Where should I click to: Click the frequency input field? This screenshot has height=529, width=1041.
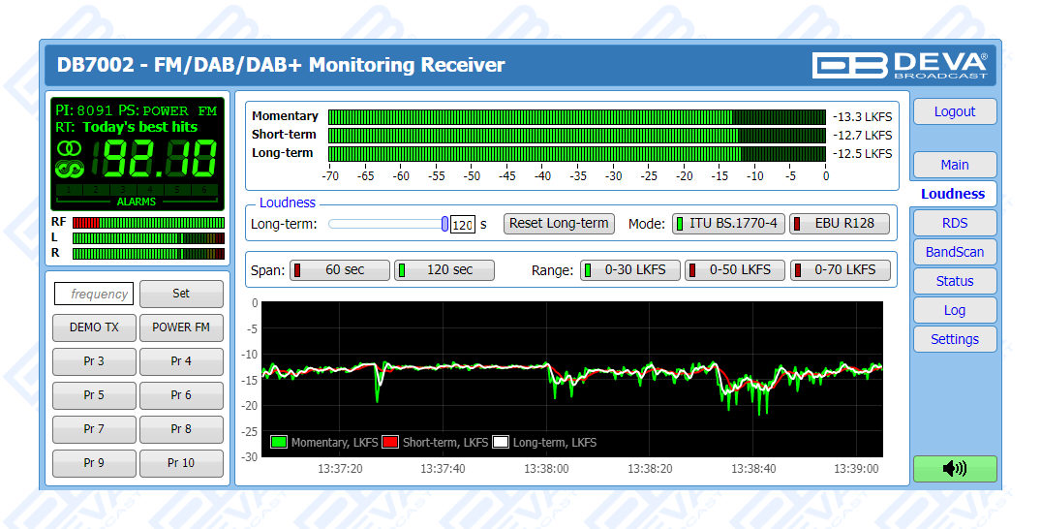click(94, 294)
